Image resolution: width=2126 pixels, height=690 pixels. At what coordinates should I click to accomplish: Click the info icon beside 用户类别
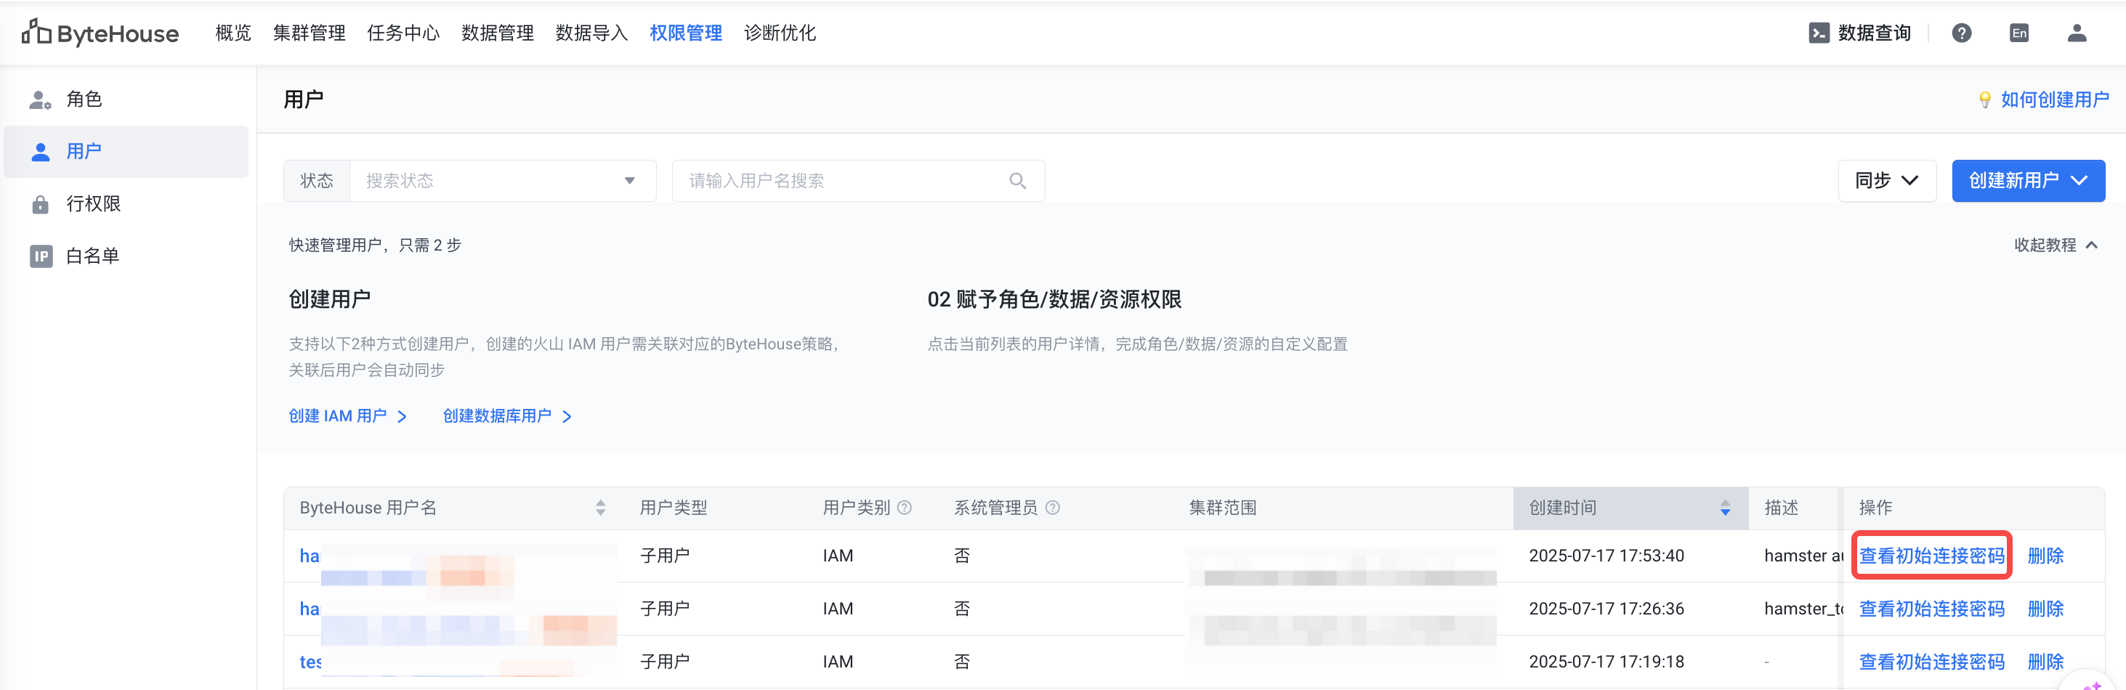(905, 508)
